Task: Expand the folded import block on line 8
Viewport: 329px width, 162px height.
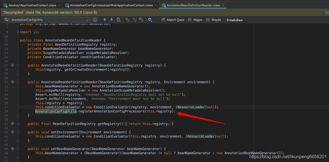Action: pyautogui.click(x=18, y=32)
